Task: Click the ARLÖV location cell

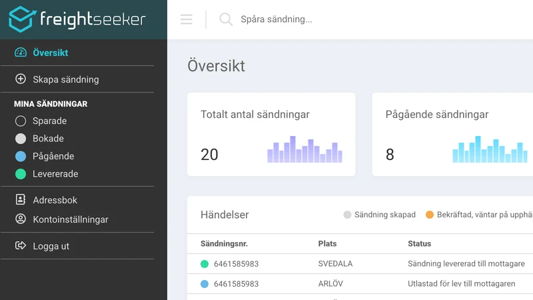Action: (x=330, y=283)
